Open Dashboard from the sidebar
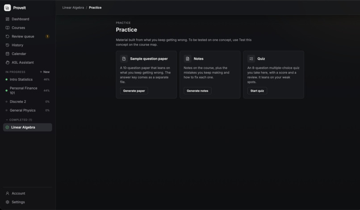 (28, 19)
